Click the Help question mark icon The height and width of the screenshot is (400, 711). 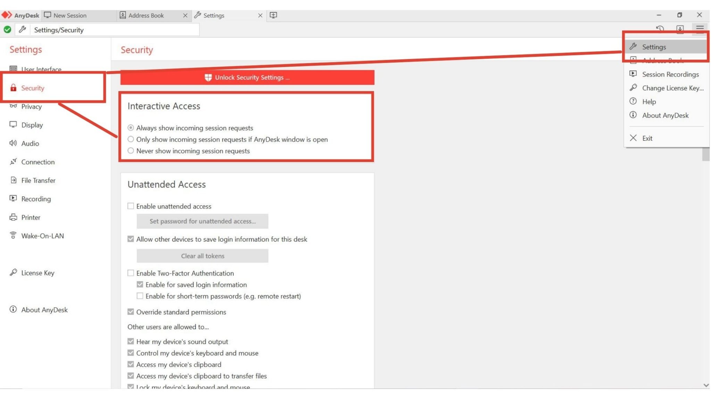(x=633, y=101)
